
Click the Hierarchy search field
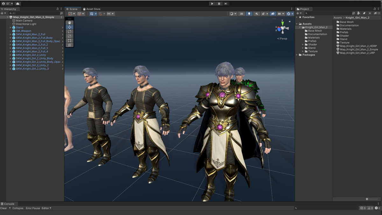[34, 13]
